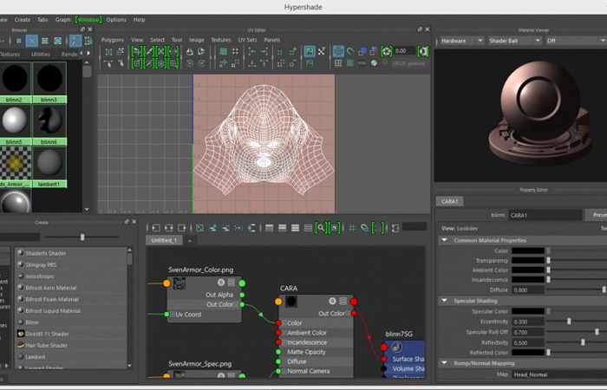
Task: Click the CARA node's Color input port
Action: [278, 322]
